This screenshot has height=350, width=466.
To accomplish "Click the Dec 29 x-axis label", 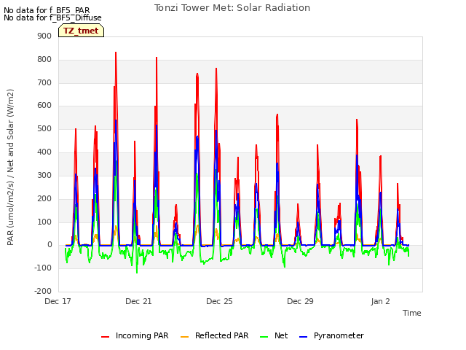I will click(300, 301).
